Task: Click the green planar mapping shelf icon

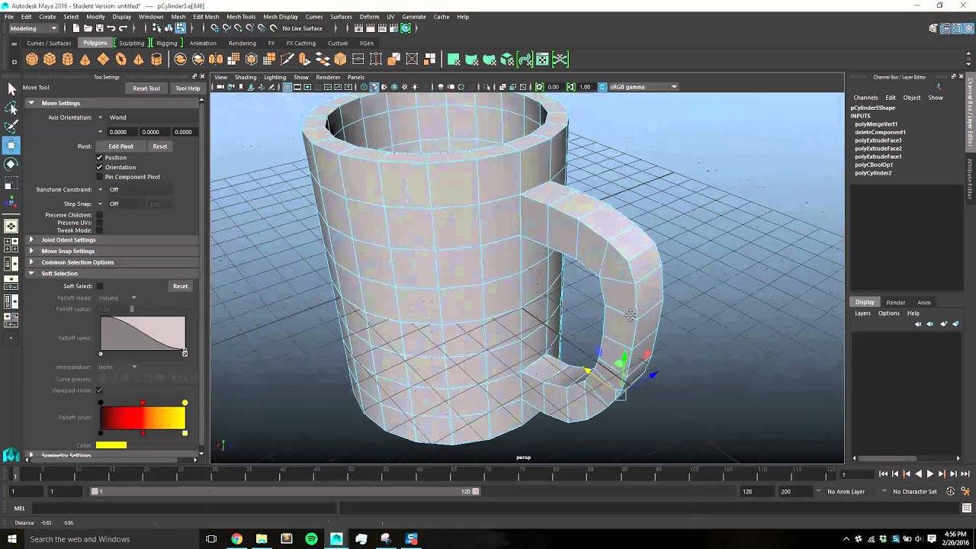Action: point(454,59)
